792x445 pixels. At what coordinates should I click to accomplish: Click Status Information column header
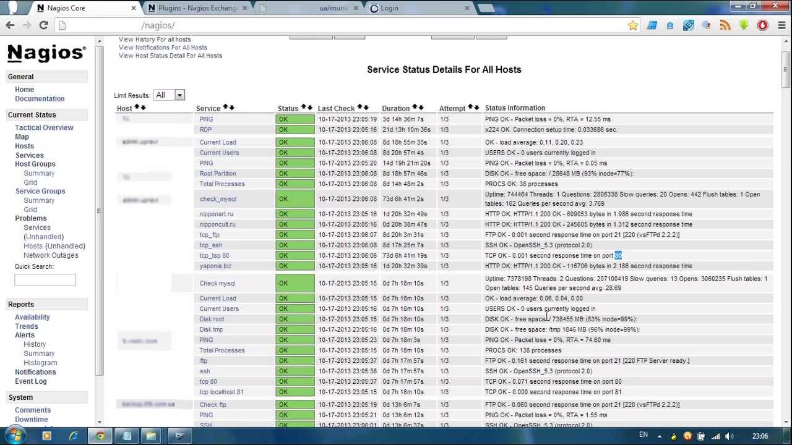[x=515, y=108]
